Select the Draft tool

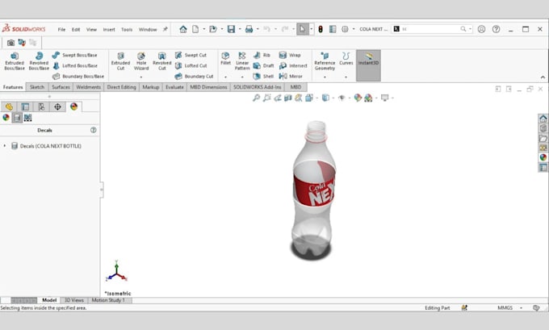(x=263, y=66)
